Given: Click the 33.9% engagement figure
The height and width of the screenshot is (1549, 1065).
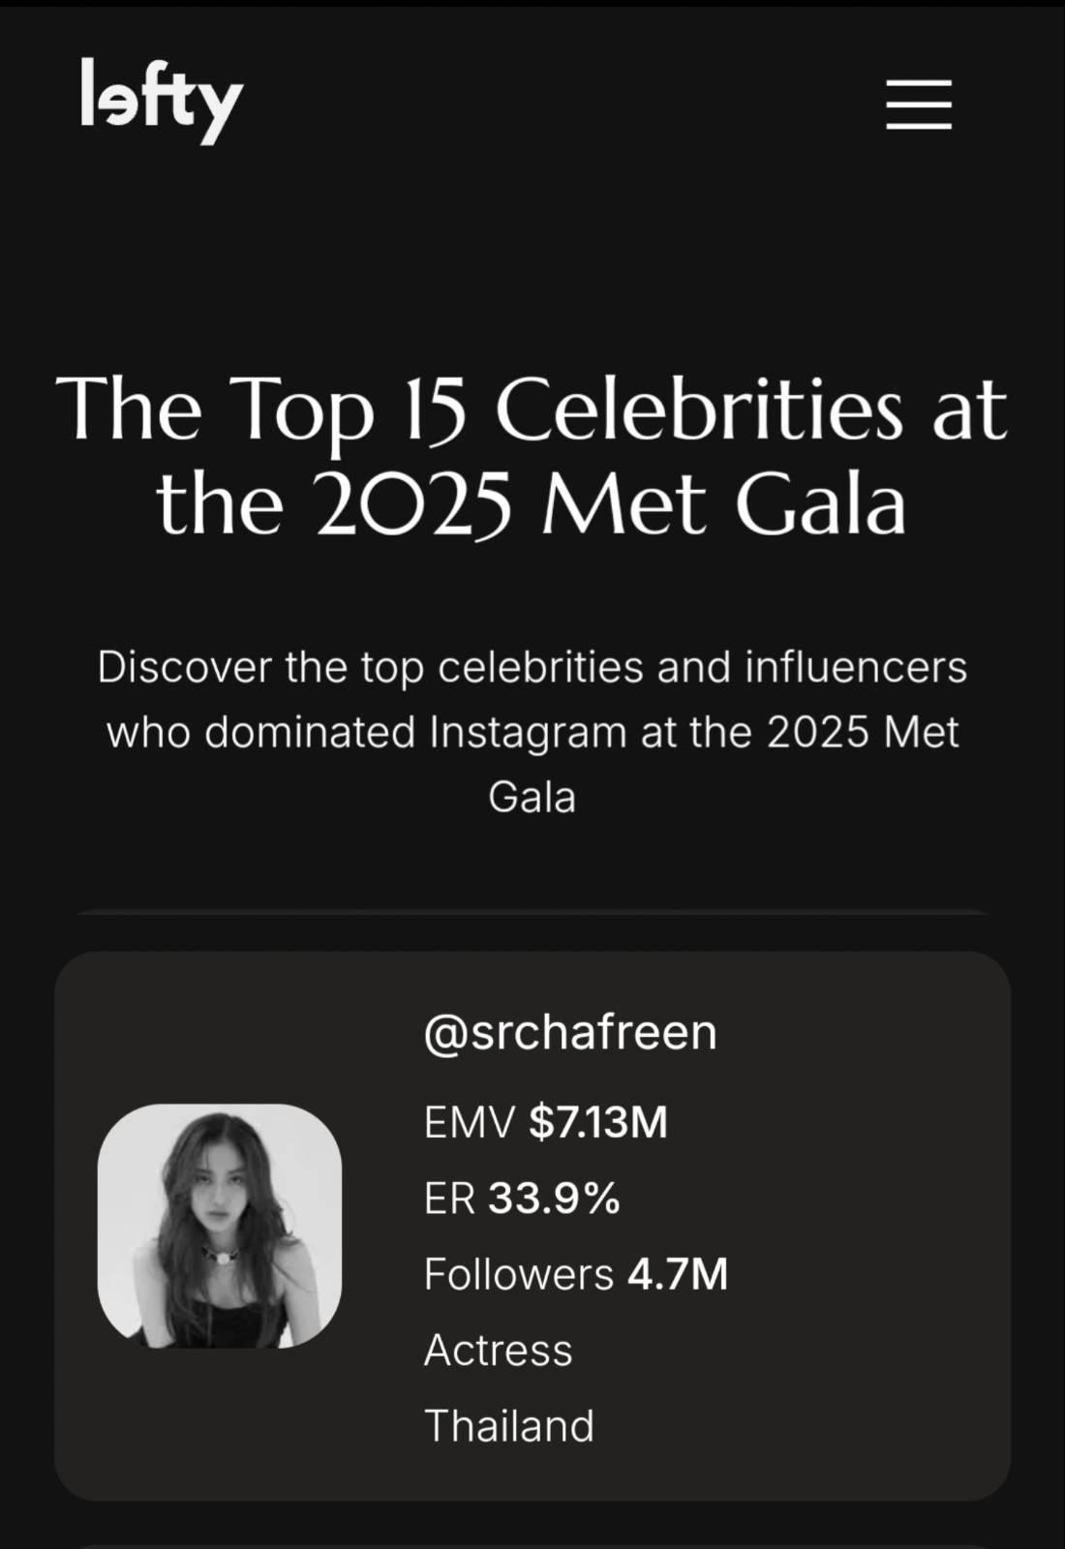Looking at the screenshot, I should coord(554,1199).
